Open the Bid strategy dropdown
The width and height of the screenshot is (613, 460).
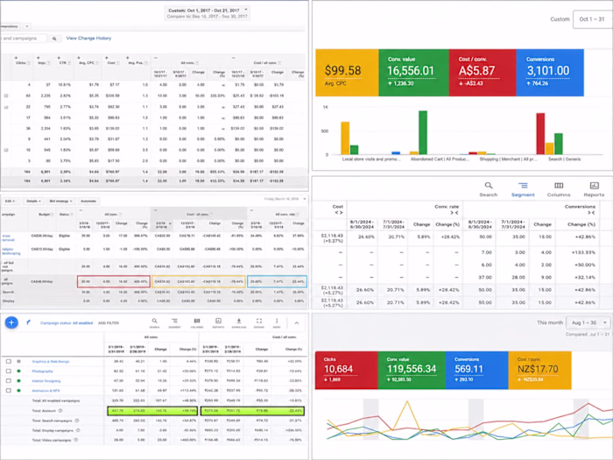[x=60, y=201]
